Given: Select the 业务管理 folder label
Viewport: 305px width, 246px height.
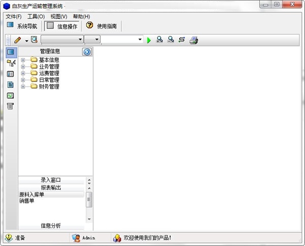Looking at the screenshot, I should [49, 67].
